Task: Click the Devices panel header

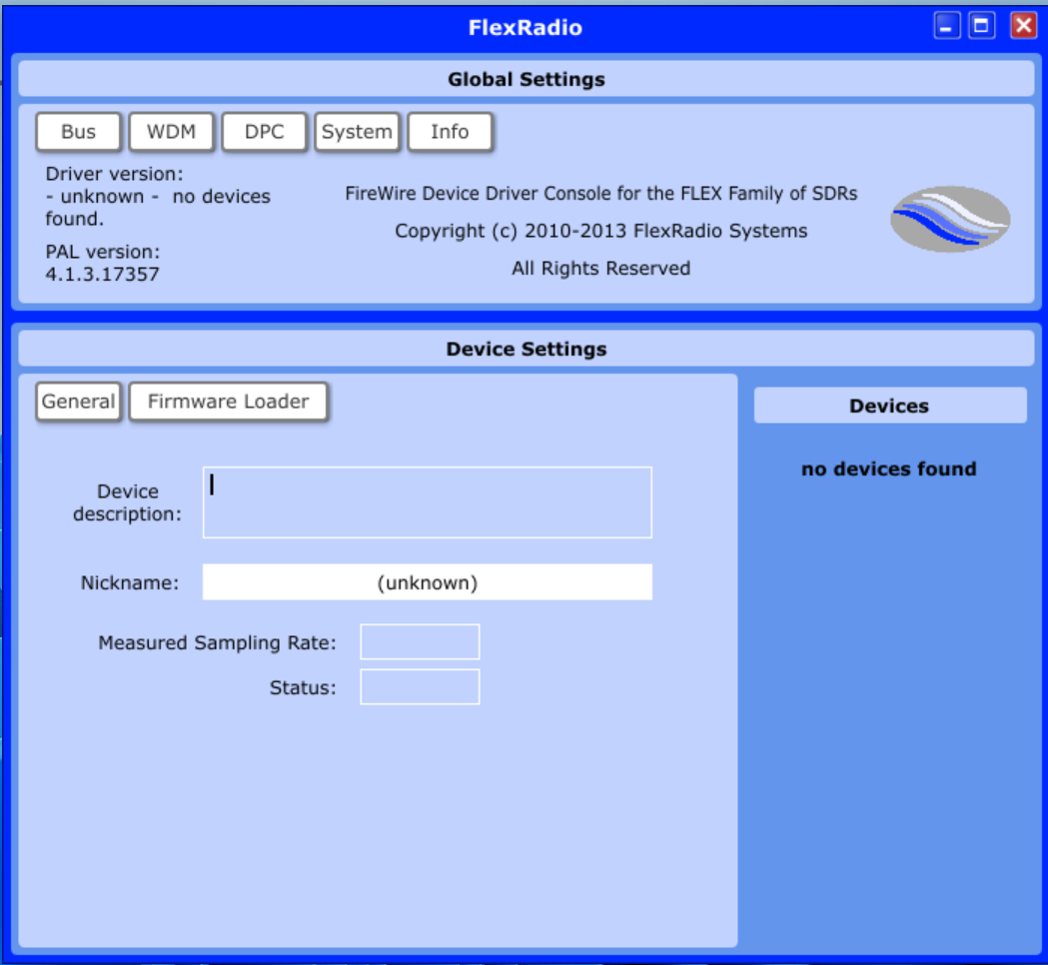Action: point(889,405)
